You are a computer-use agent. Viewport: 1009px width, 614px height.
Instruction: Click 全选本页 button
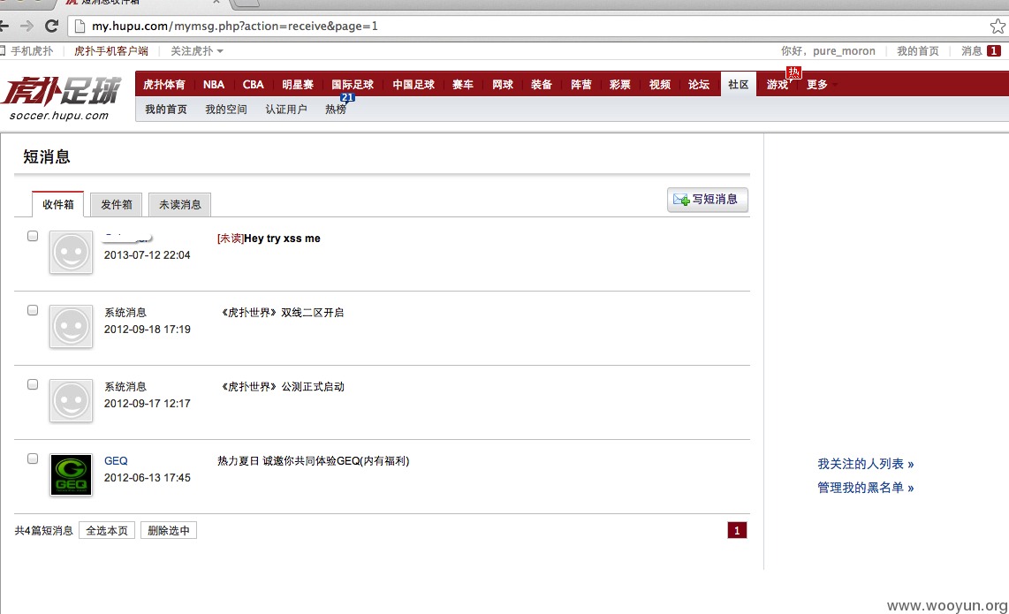[x=107, y=530]
